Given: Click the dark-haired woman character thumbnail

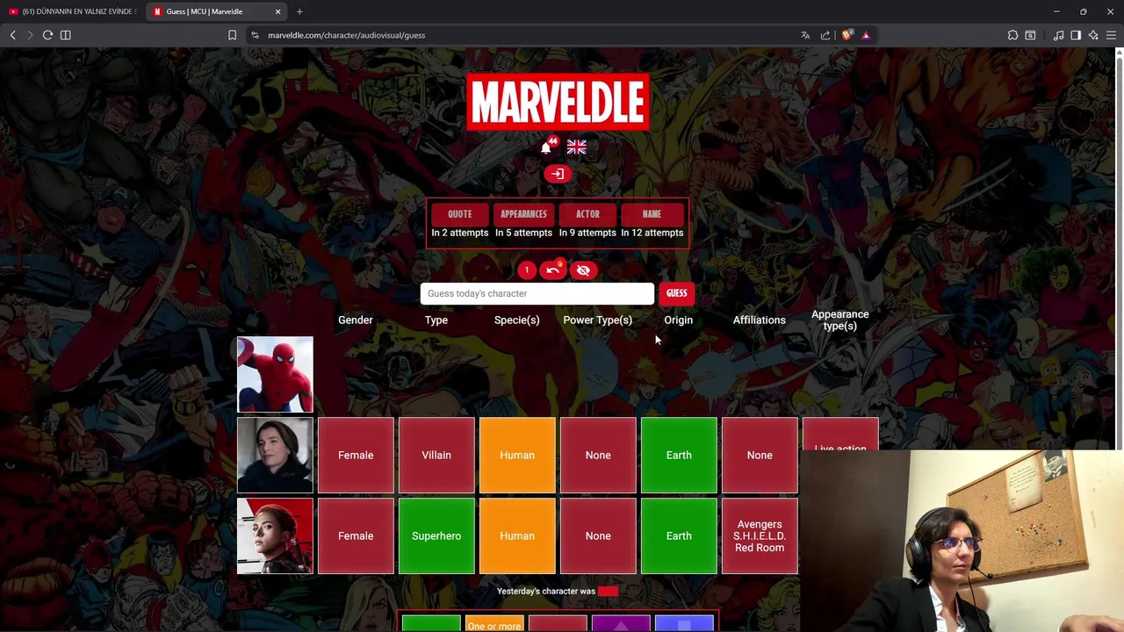Looking at the screenshot, I should [x=275, y=455].
